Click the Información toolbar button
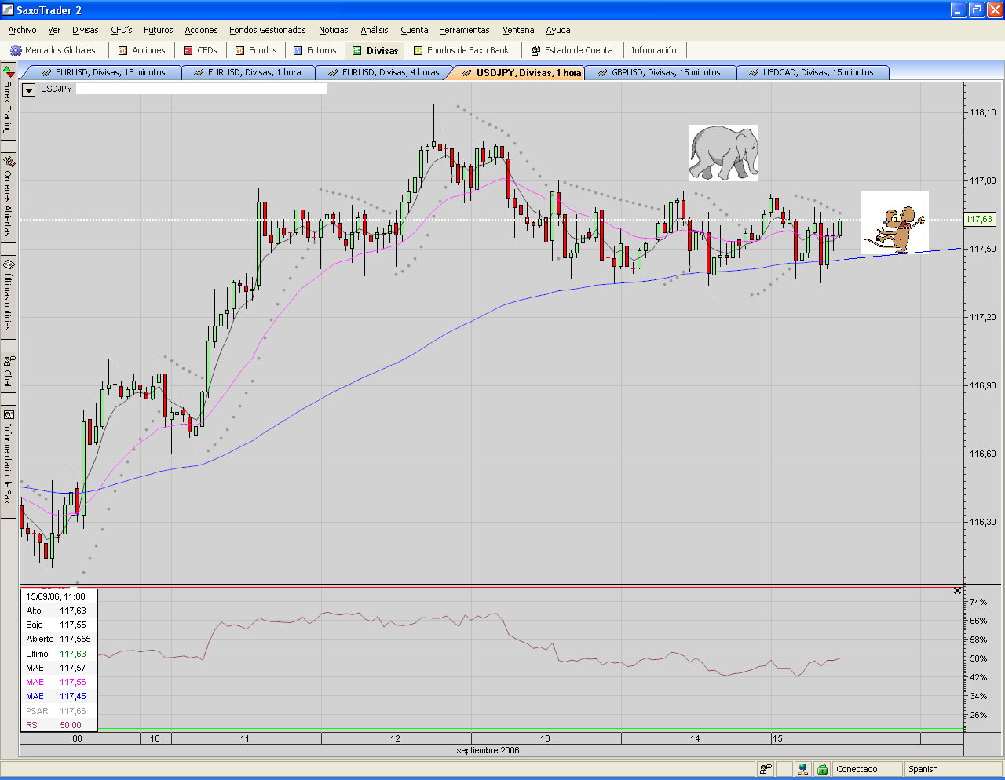 point(654,50)
